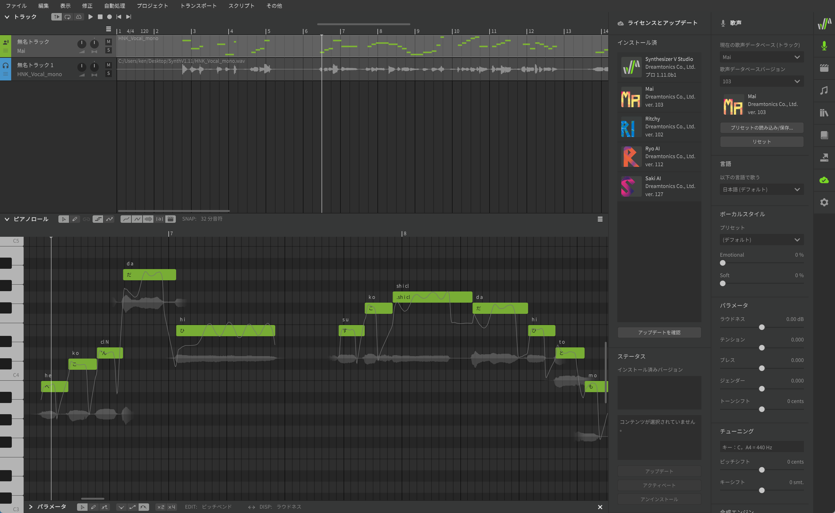
Task: Click the リセット button in voice panel
Action: point(761,141)
